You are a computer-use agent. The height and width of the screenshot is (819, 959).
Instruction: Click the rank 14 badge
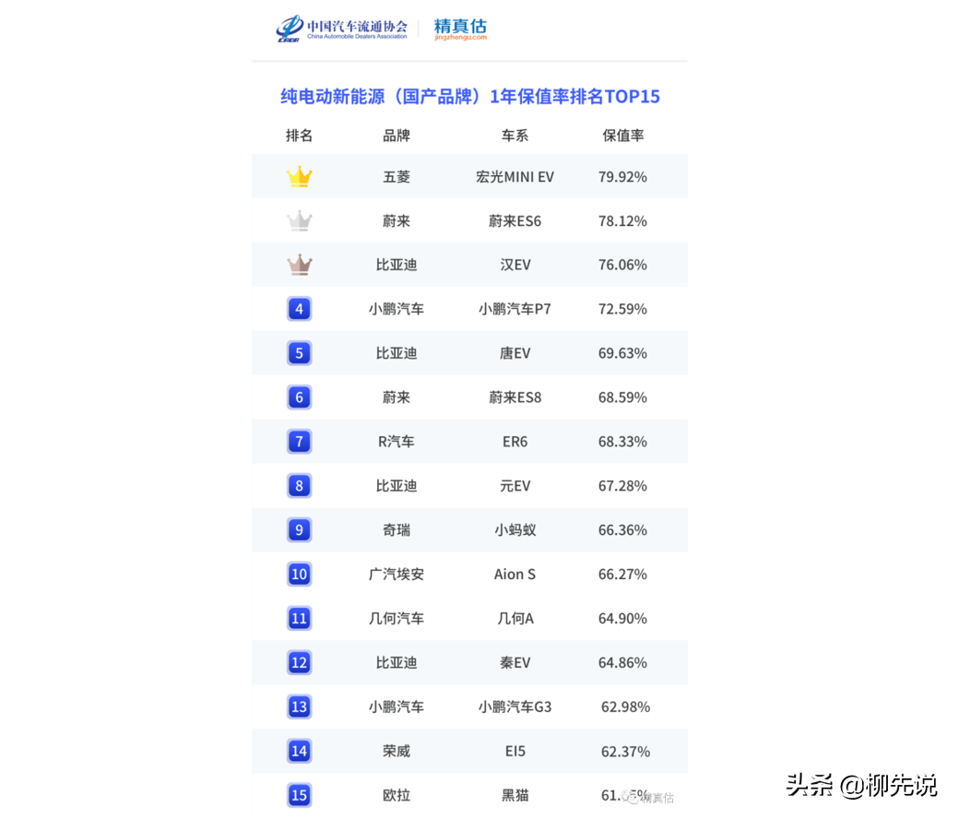(299, 751)
